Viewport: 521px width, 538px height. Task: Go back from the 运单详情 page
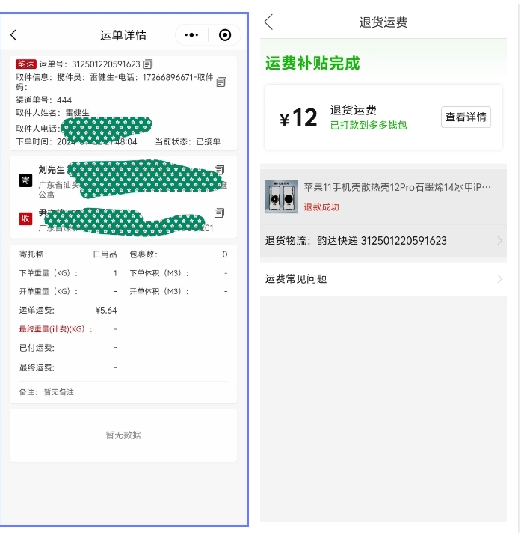click(x=13, y=35)
